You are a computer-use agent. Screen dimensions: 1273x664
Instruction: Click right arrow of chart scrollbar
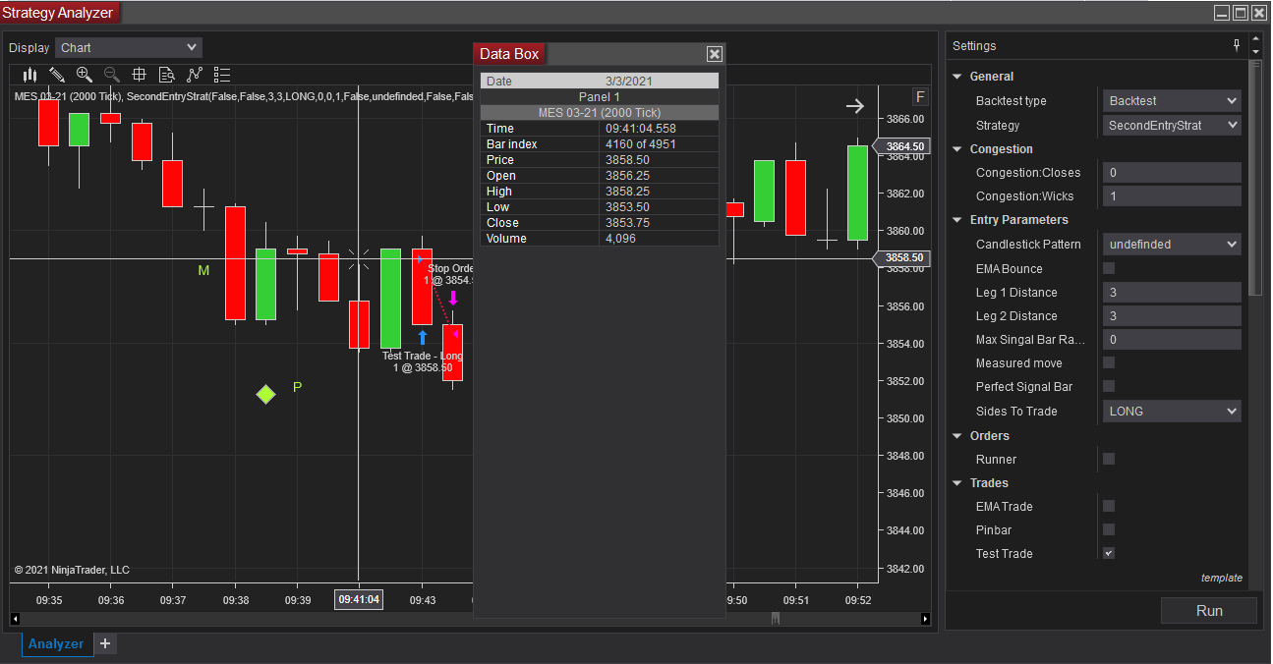tap(925, 619)
